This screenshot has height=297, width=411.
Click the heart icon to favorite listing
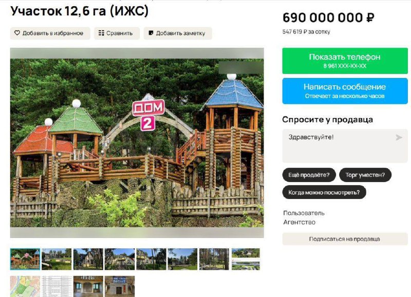tap(17, 33)
